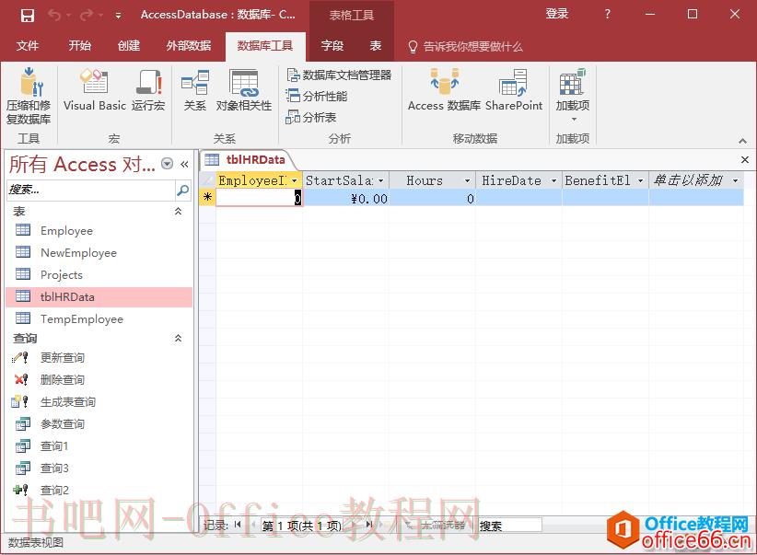Run Compact and Repair Database tool

[x=29, y=97]
